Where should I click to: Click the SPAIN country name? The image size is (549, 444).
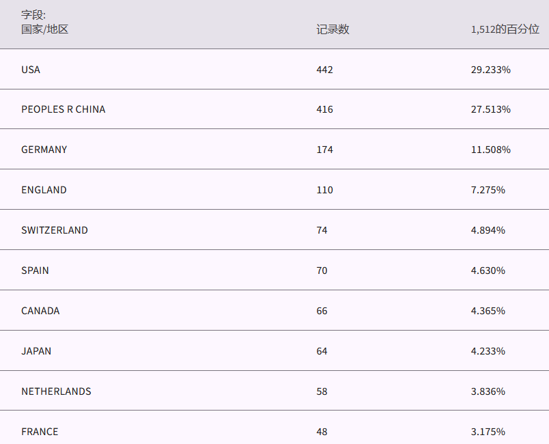coord(35,270)
